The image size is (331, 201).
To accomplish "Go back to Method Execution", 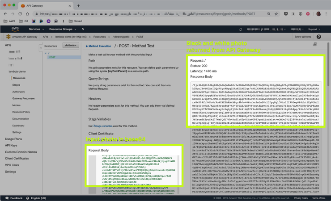I will point(98,46).
